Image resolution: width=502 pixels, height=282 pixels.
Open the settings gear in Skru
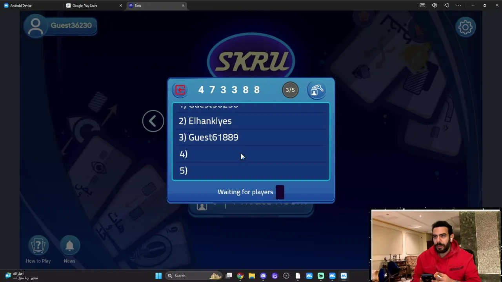466,27
